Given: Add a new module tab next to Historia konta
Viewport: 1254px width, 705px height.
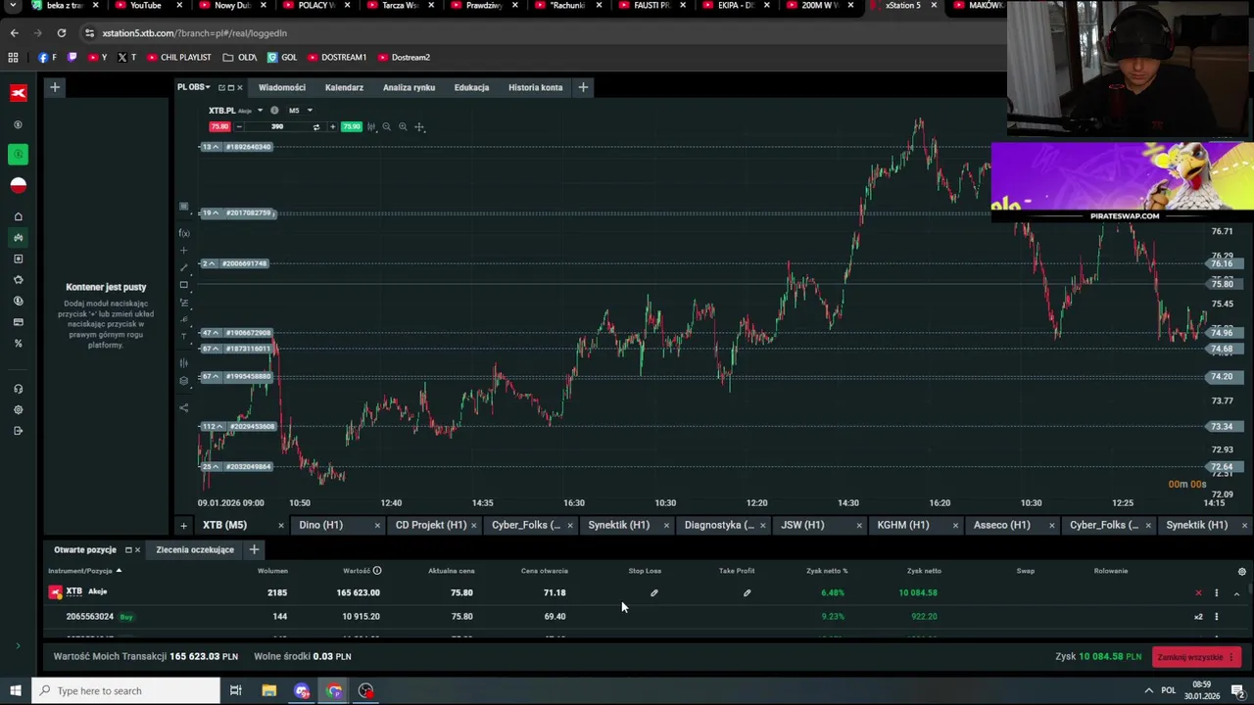Looking at the screenshot, I should 583,88.
